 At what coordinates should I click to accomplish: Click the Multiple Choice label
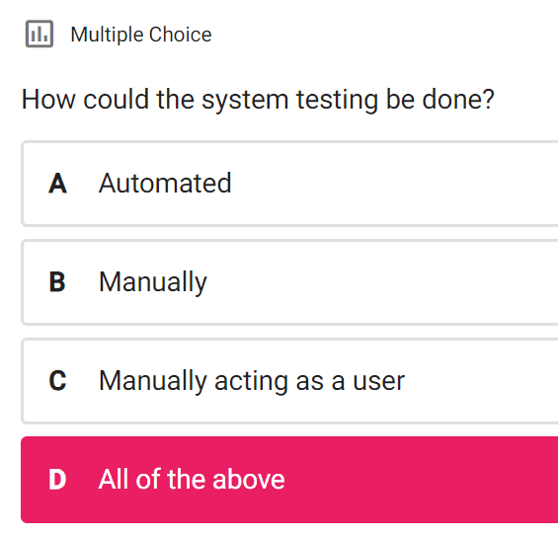coord(141,35)
